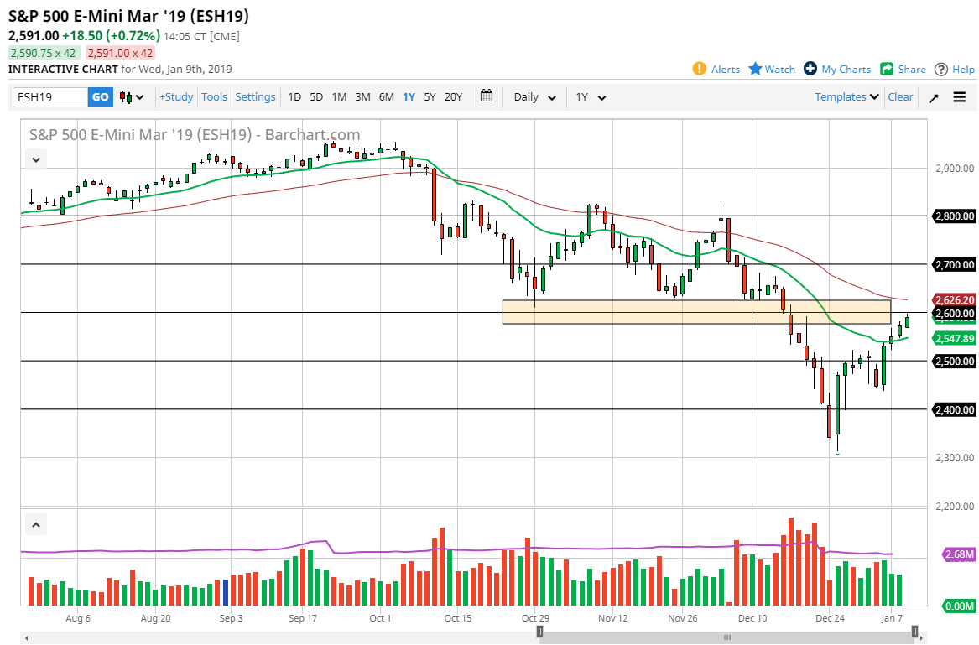Open the hamburger menu icon

[x=959, y=96]
